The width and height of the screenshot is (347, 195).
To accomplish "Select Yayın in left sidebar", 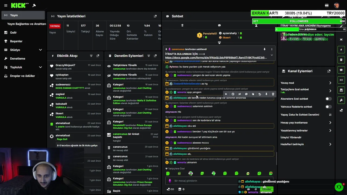I will click(23, 15).
